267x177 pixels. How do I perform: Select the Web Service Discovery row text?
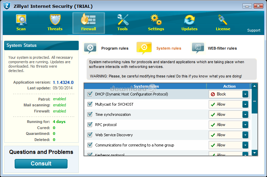pyautogui.click(x=114, y=135)
